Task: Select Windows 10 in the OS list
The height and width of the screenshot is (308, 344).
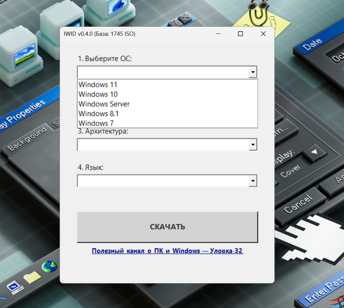Action: (98, 94)
